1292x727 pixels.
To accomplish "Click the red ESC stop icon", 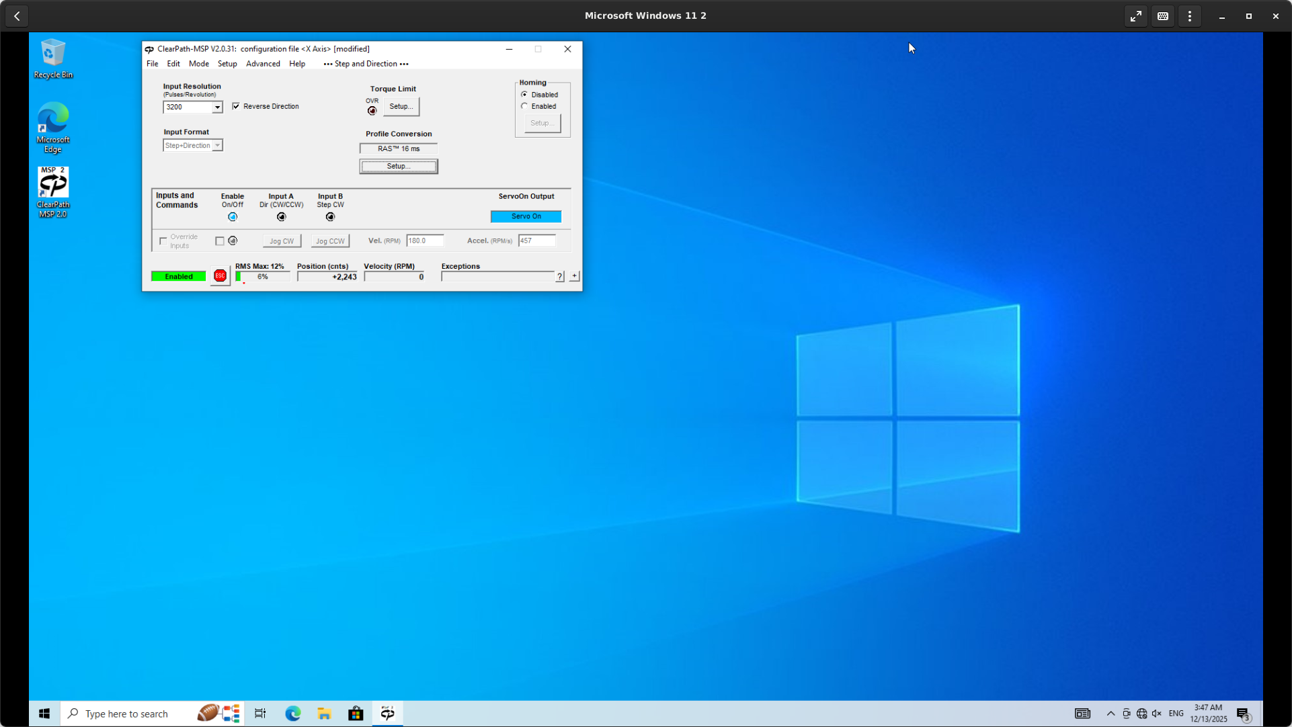I will (220, 276).
